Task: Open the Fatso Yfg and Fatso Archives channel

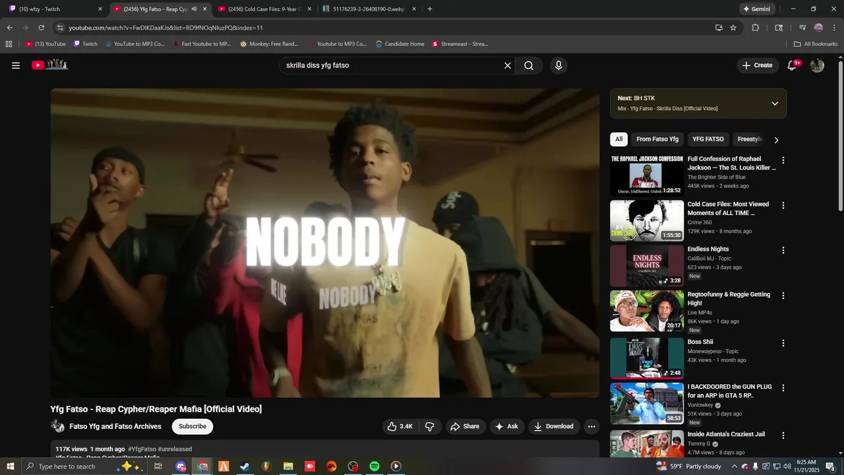Action: pyautogui.click(x=115, y=426)
